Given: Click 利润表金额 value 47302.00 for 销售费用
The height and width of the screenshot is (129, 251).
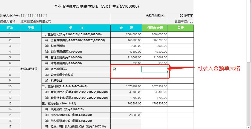Looking at the screenshot, I should pyautogui.click(x=161, y=51).
